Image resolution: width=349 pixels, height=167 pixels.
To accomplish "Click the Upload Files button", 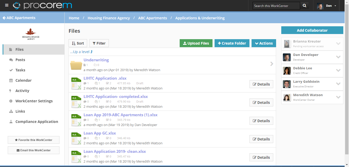I will click(196, 43).
